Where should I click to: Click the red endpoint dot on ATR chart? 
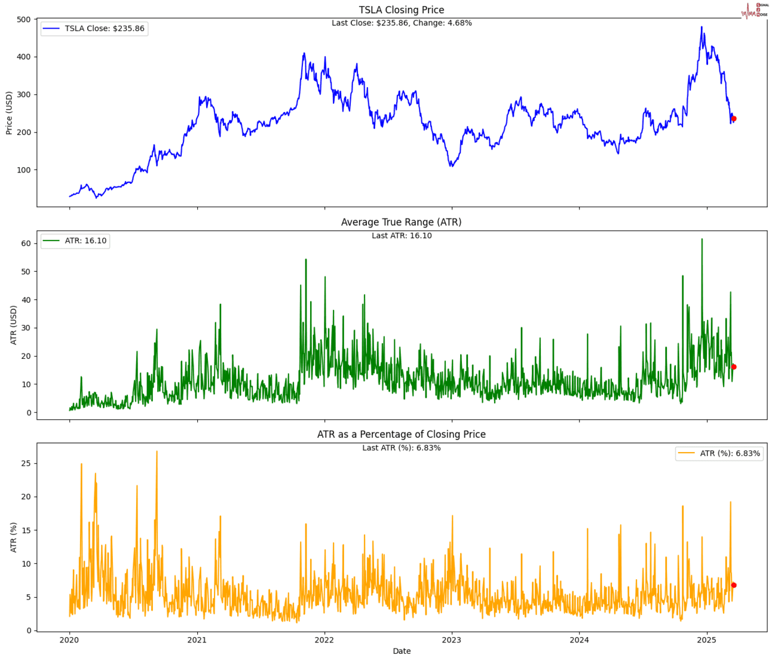tap(734, 367)
